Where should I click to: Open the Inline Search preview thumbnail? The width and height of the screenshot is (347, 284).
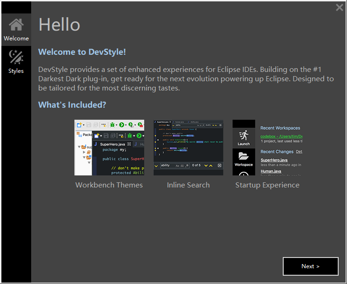click(x=188, y=148)
